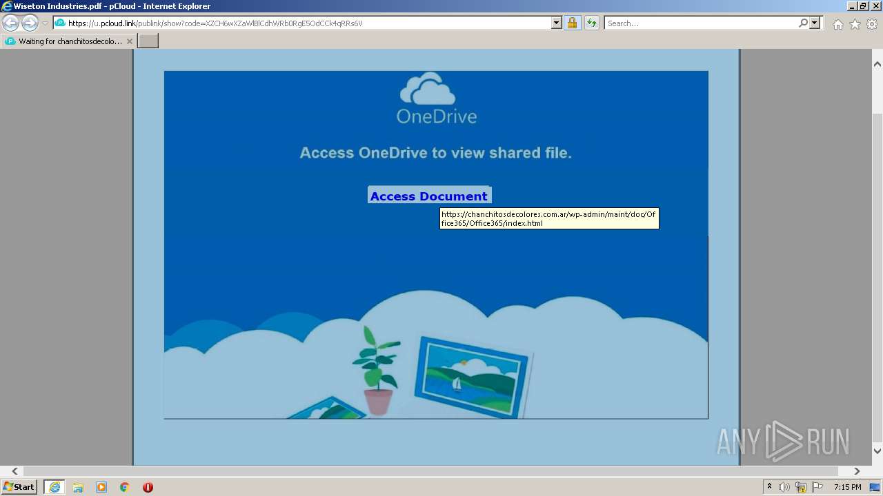Click the browser Forward arrow
This screenshot has width=883, height=496.
30,23
